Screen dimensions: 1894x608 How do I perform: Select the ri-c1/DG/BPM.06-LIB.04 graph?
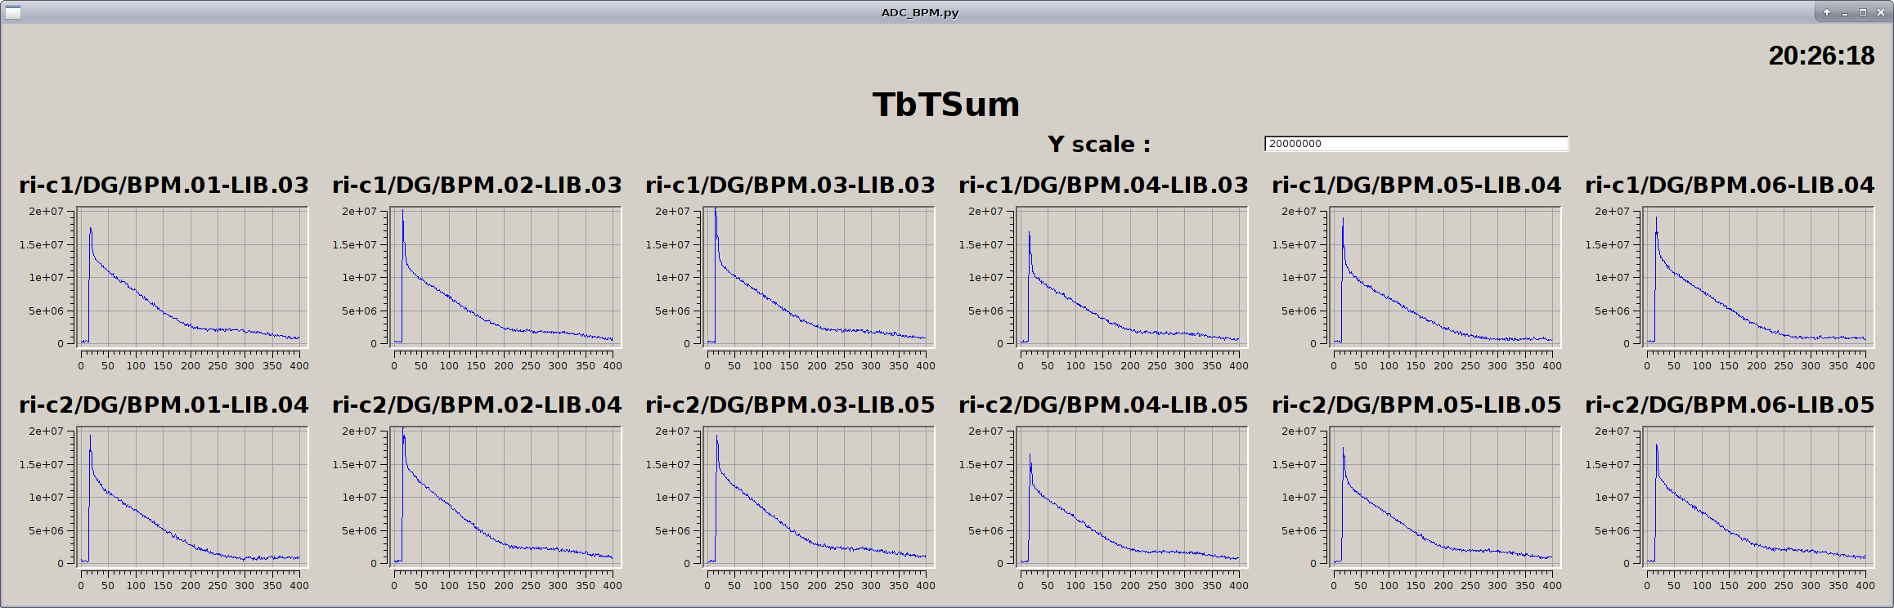coord(1758,277)
